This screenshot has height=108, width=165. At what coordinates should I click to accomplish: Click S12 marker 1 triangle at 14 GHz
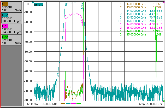(x=66, y=4)
